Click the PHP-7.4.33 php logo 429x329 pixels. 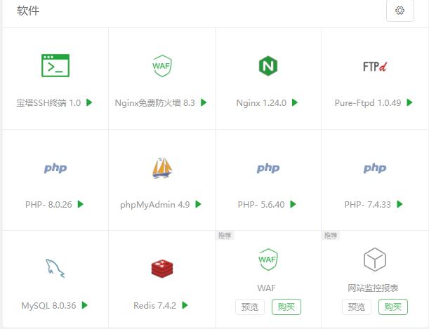click(x=375, y=168)
